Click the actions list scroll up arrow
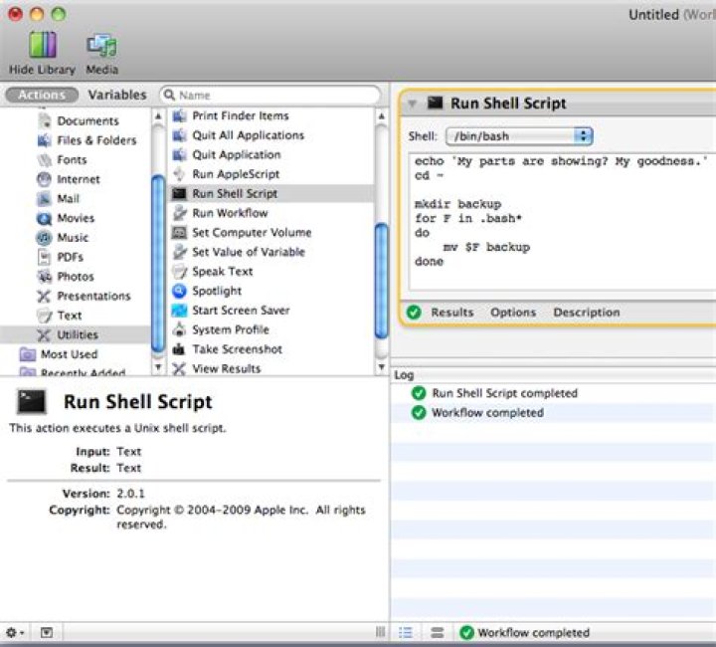Viewport: 716px width, 647px height. click(x=381, y=116)
